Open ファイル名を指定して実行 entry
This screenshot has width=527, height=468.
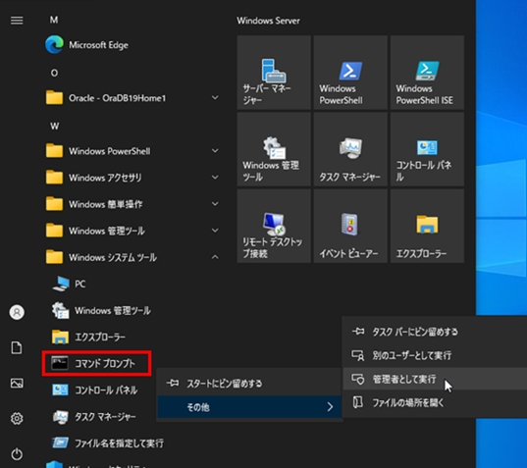(x=108, y=443)
